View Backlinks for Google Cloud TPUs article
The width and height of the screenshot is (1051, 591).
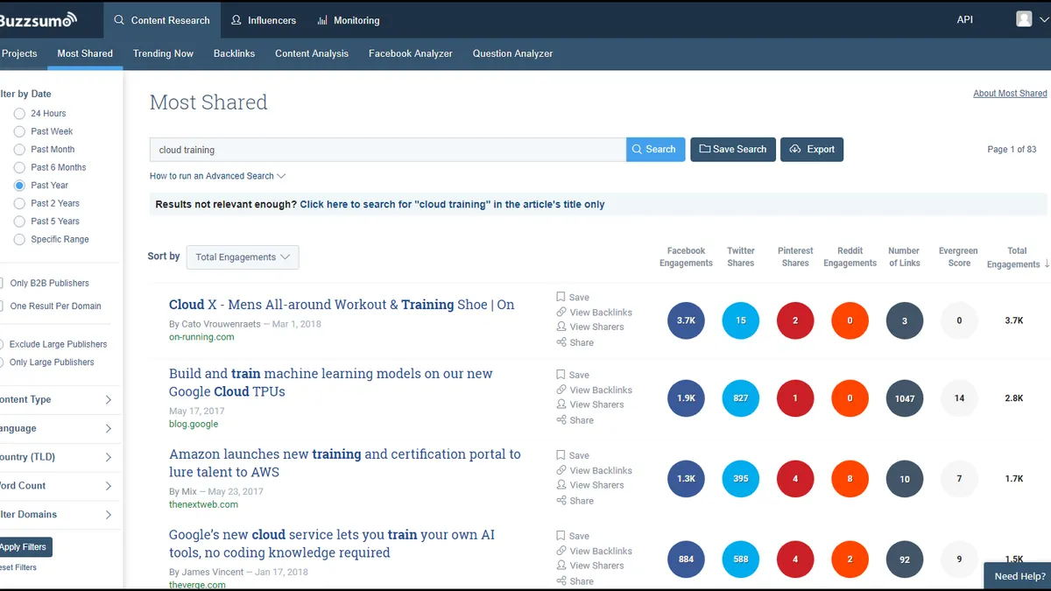click(594, 390)
